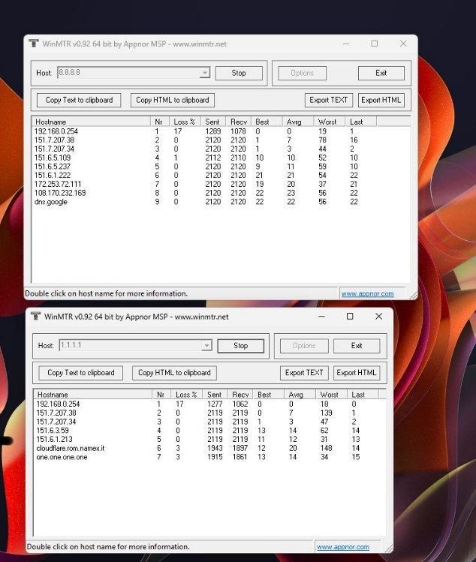Image resolution: width=476 pixels, height=562 pixels.
Task: Maximize the top WinMTR window
Action: [x=374, y=44]
